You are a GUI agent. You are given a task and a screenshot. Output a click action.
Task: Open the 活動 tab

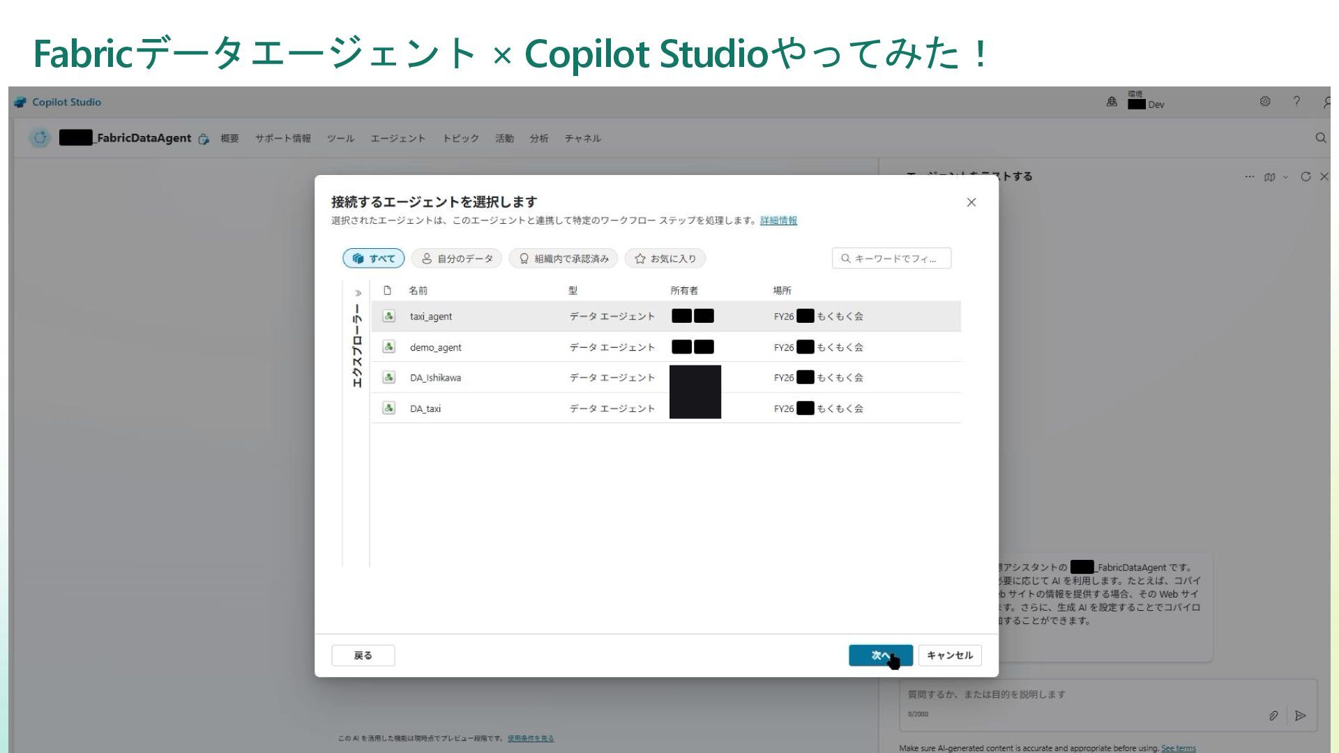click(504, 139)
